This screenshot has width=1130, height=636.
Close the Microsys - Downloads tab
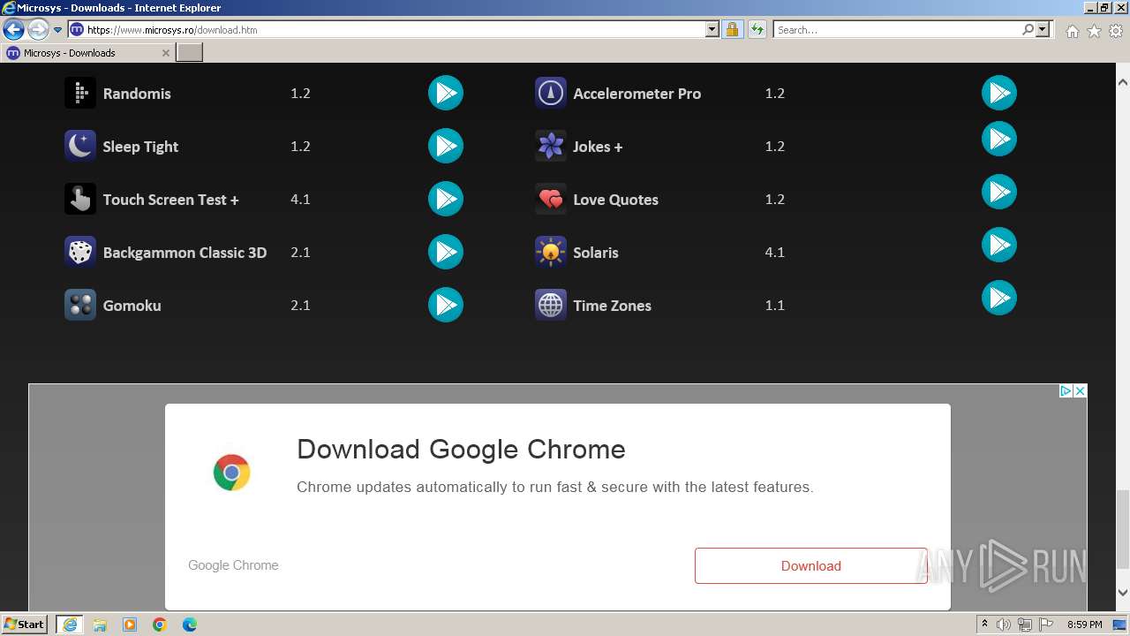(x=165, y=53)
